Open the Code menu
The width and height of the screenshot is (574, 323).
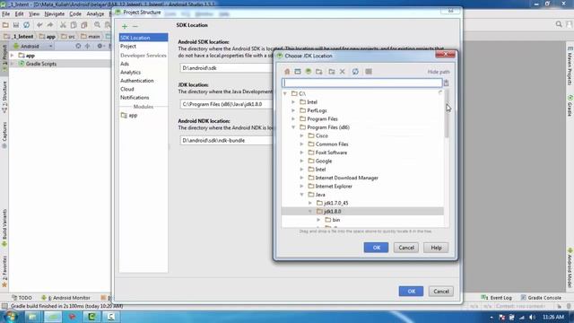pos(75,14)
